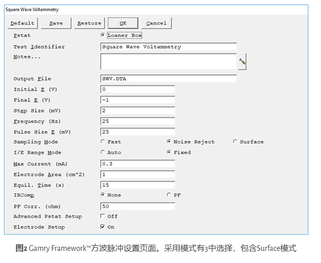Click the Equil. Time (s) field
The height and width of the screenshot is (263, 321).
click(x=137, y=185)
